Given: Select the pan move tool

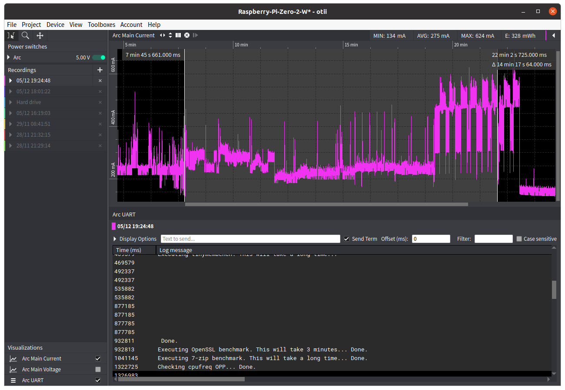Looking at the screenshot, I should click(40, 36).
